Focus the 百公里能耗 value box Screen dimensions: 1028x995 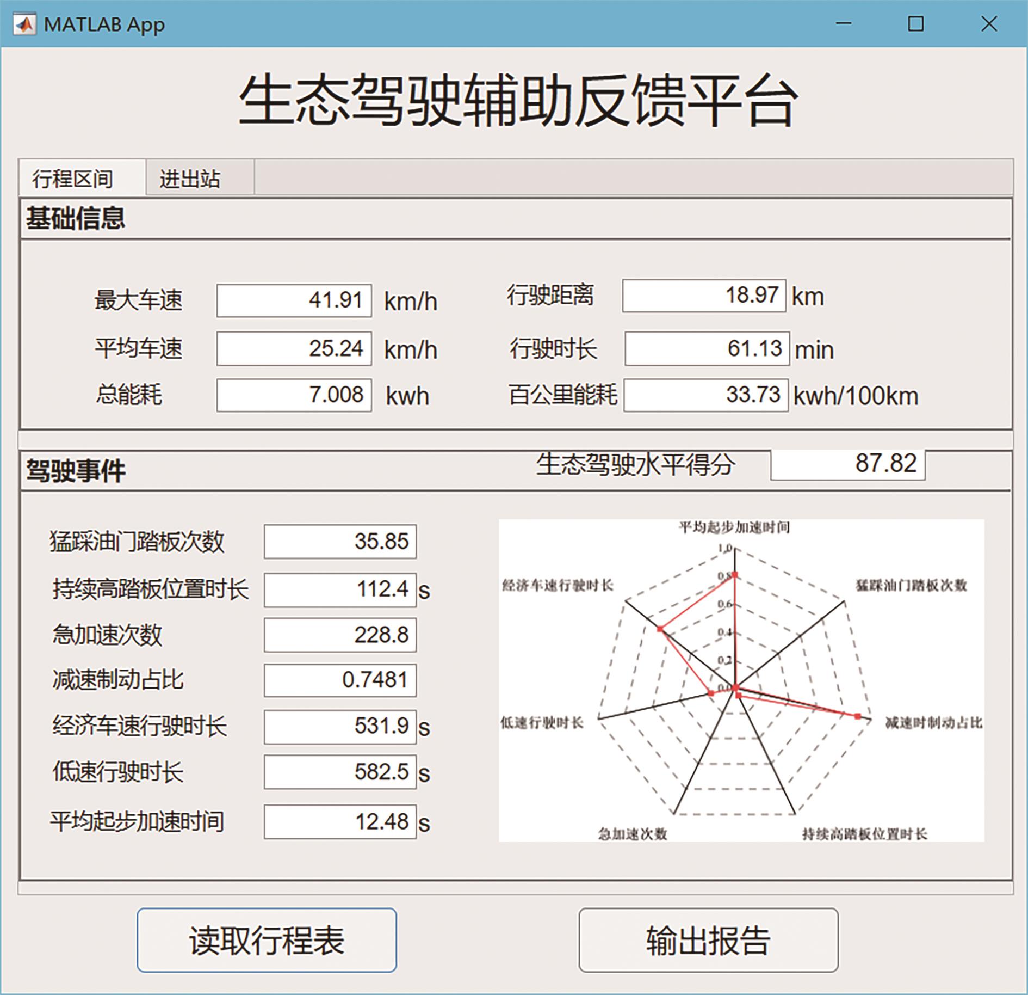point(705,395)
